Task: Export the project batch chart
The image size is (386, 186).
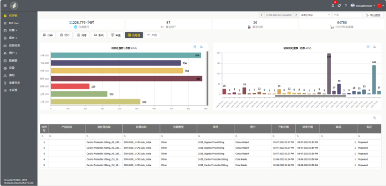Action: (374, 47)
